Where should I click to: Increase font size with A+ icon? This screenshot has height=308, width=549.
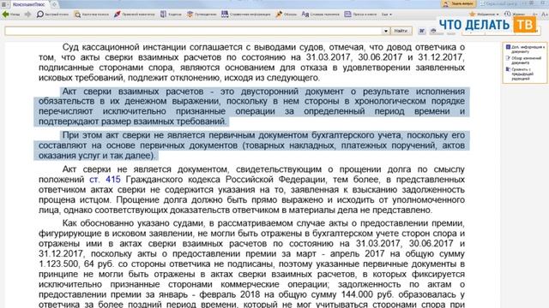(545, 15)
